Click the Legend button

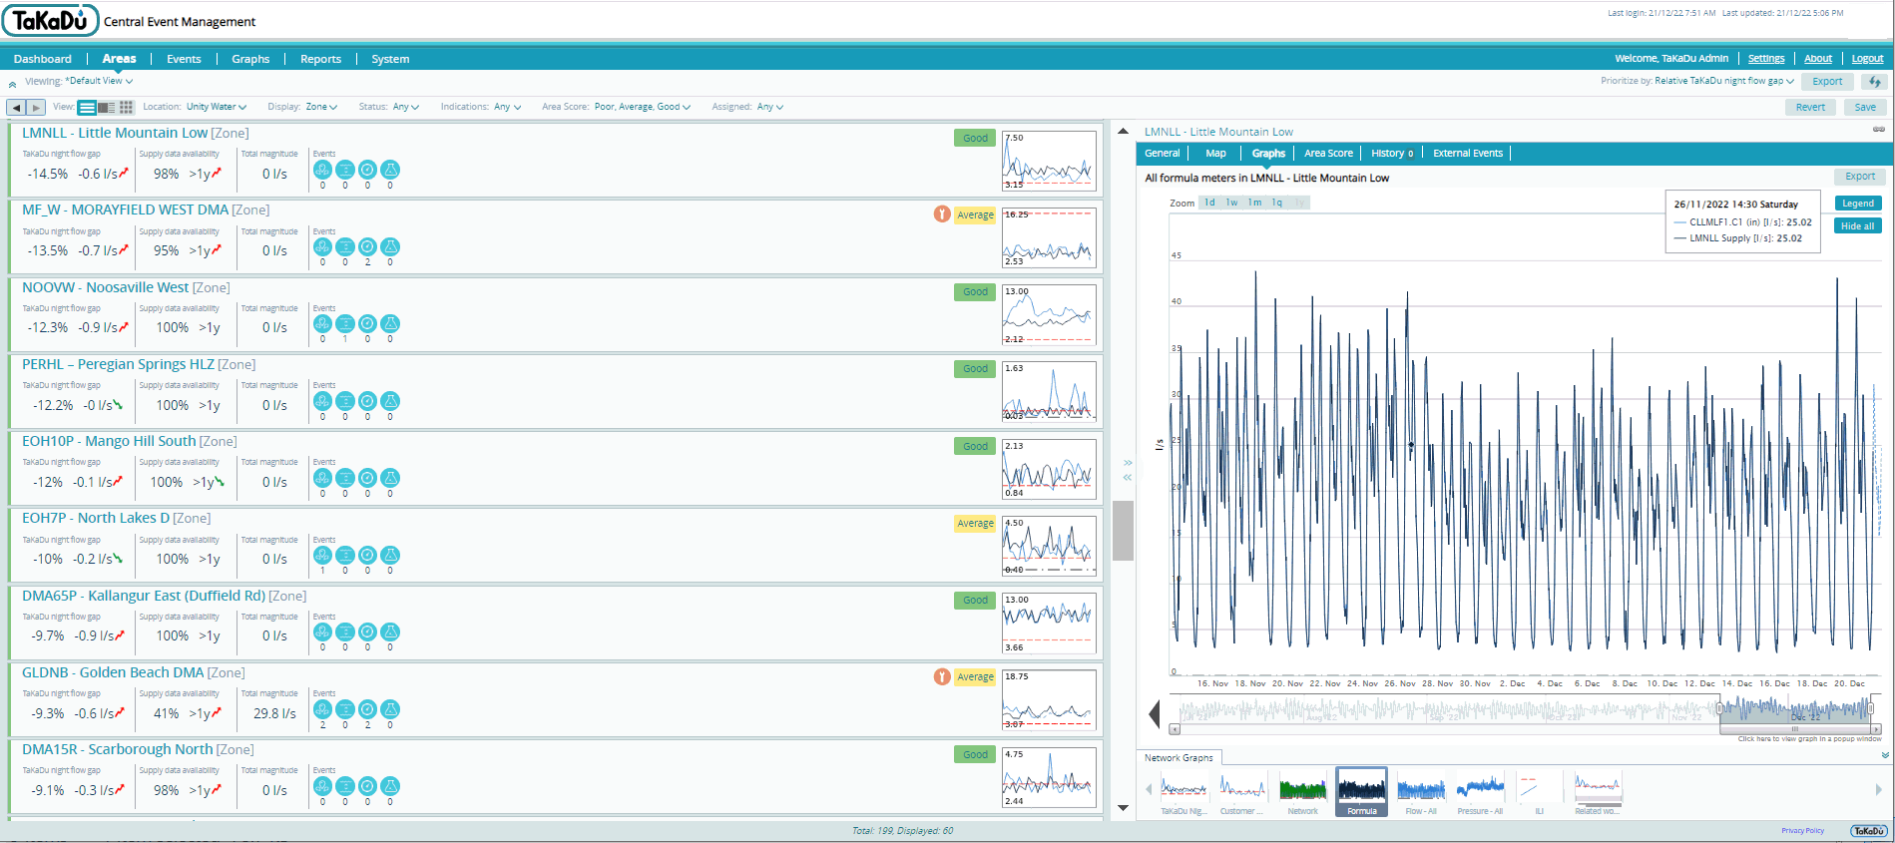point(1857,204)
